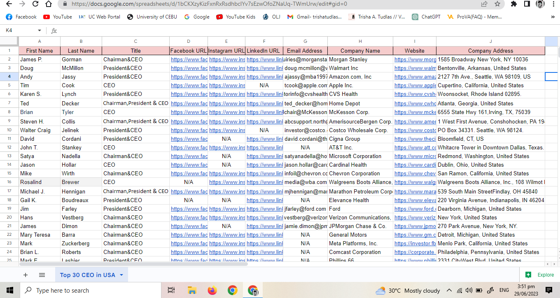The height and width of the screenshot is (298, 560).
Task: Open the Explore panel
Action: [541, 275]
